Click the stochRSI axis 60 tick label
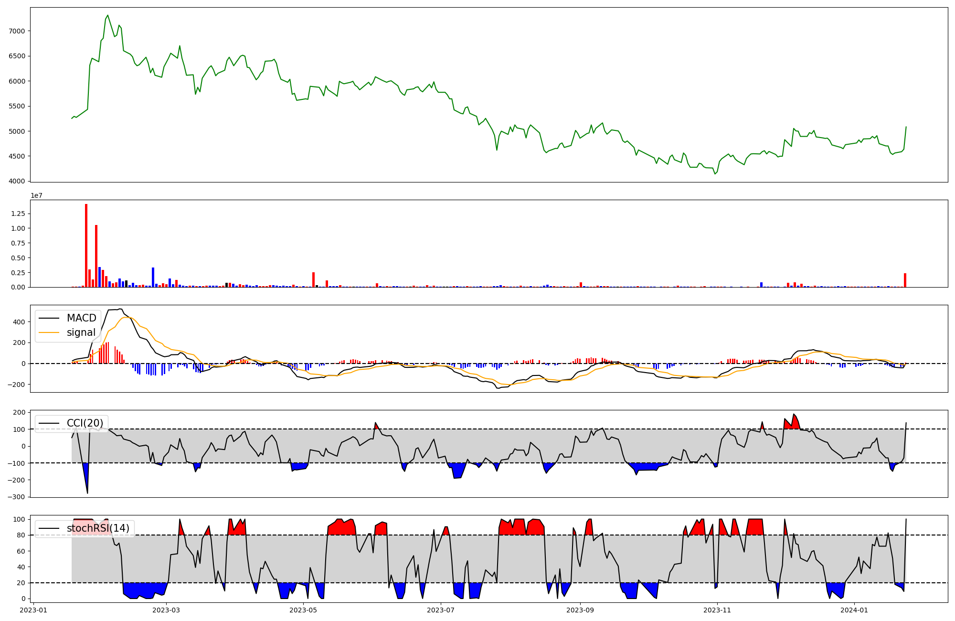Viewport: 955px width, 621px height. [x=22, y=551]
